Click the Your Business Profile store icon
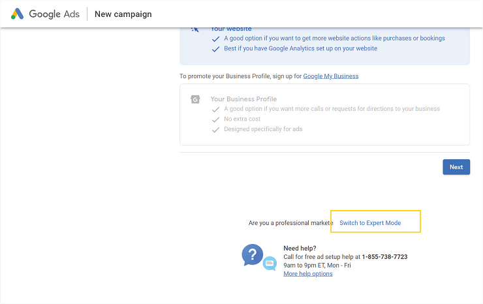 [195, 100]
